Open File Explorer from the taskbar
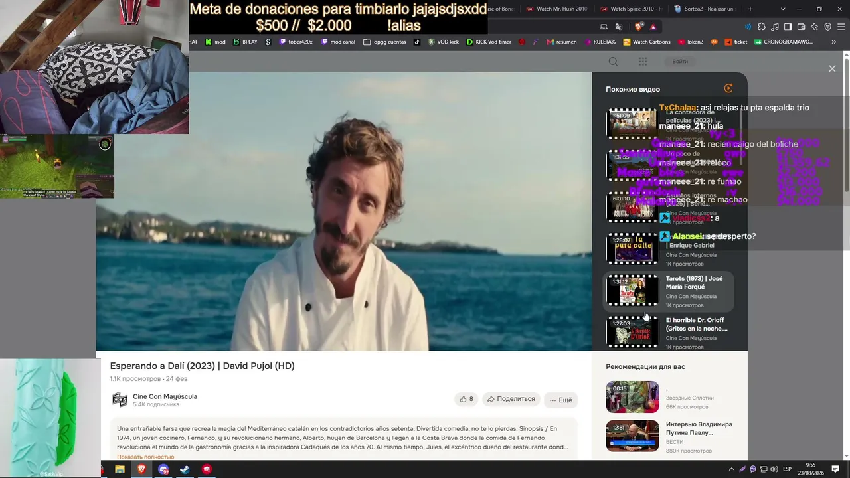Image resolution: width=850 pixels, height=478 pixels. [120, 469]
